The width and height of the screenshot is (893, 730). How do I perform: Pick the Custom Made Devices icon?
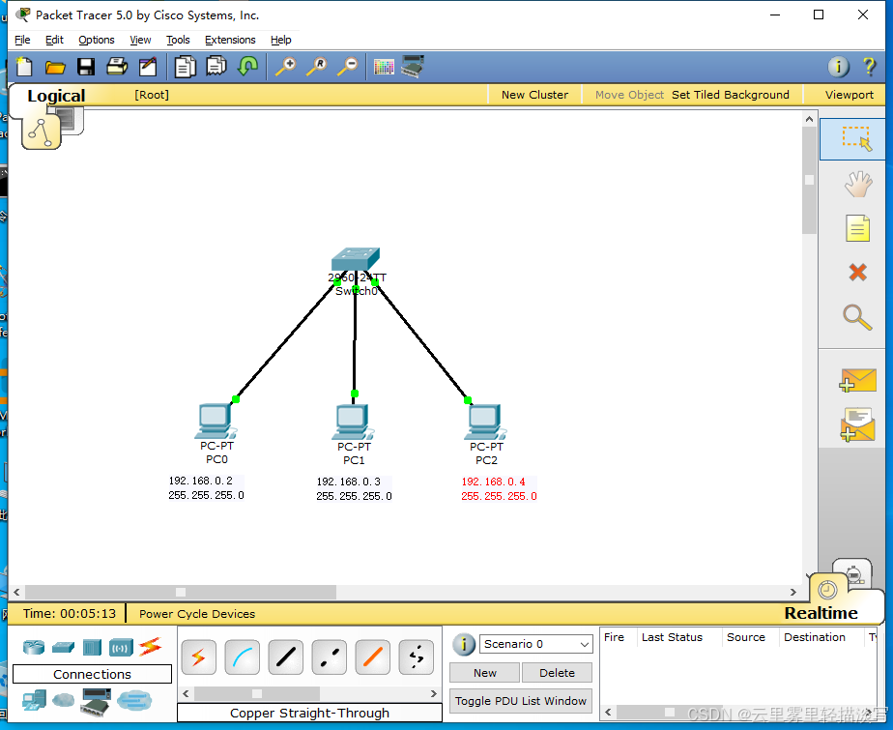pos(96,702)
